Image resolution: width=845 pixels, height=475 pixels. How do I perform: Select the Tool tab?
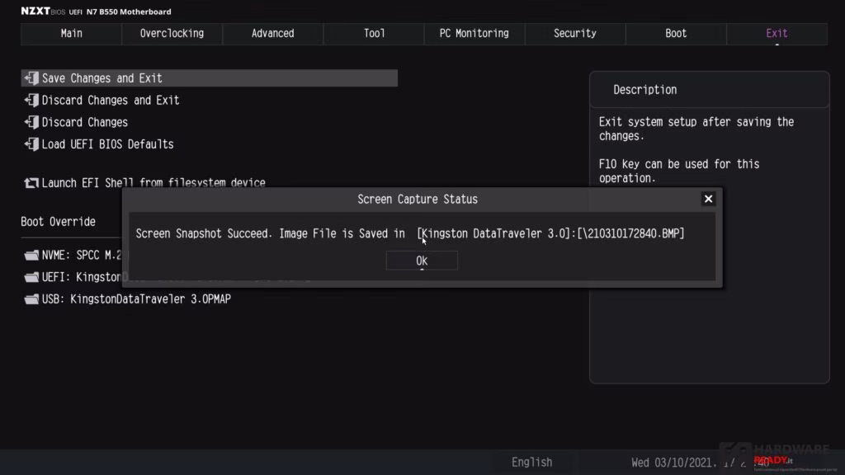click(x=374, y=33)
